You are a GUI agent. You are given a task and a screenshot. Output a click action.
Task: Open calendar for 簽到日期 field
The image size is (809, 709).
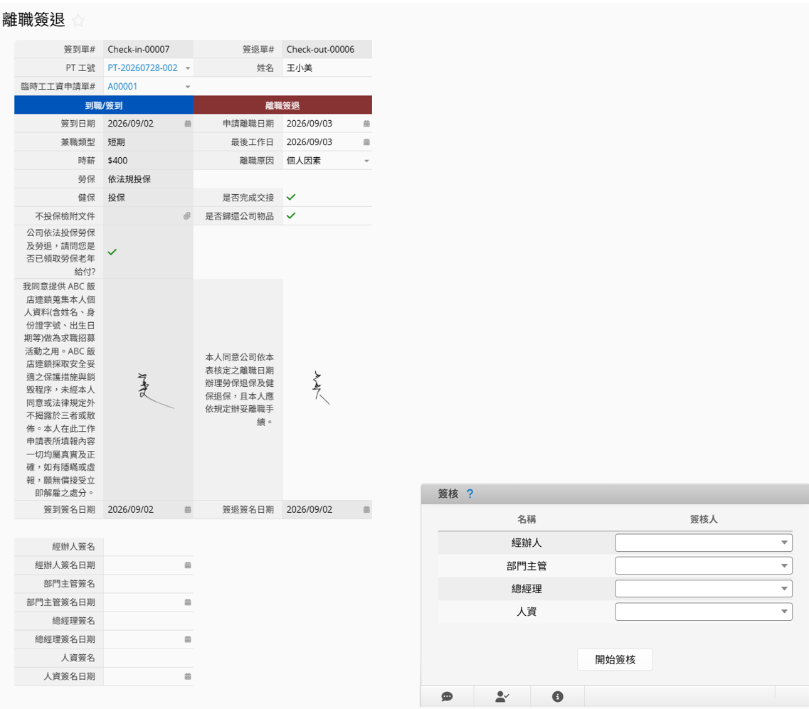coord(188,124)
